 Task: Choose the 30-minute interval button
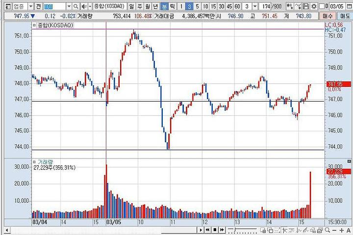pyautogui.click(x=222, y=6)
